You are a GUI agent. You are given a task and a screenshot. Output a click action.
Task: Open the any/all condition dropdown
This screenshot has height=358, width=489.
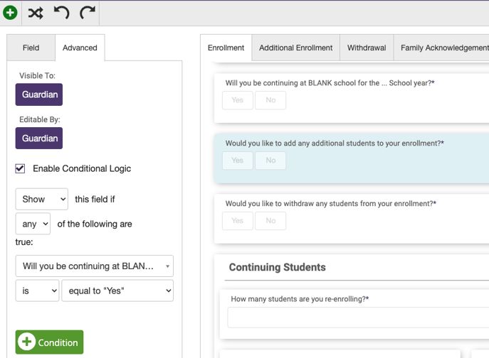(x=33, y=224)
